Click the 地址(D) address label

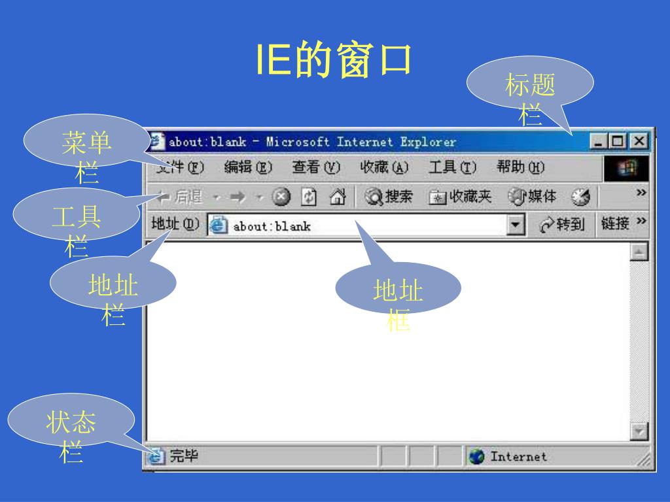(175, 224)
